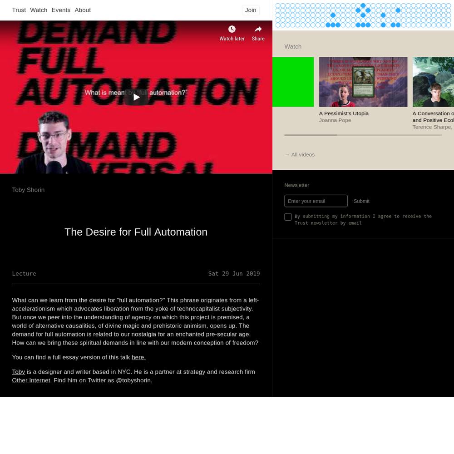Focus the Enter your email field
454x454 pixels.
(316, 201)
